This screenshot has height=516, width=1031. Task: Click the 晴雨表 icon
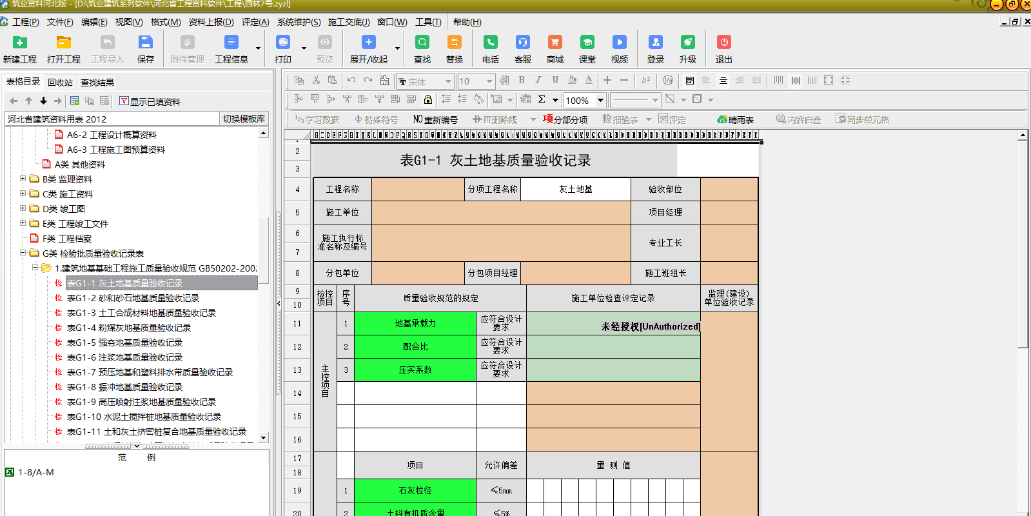tap(735, 120)
